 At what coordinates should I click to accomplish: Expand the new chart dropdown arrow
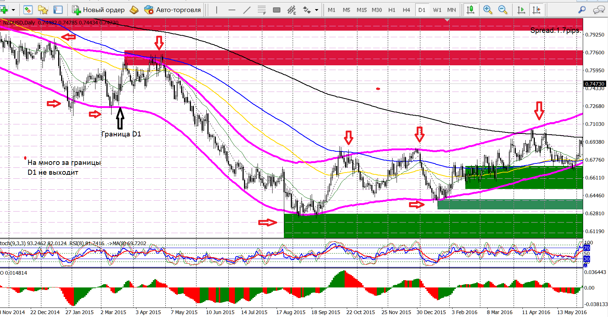pyautogui.click(x=14, y=10)
